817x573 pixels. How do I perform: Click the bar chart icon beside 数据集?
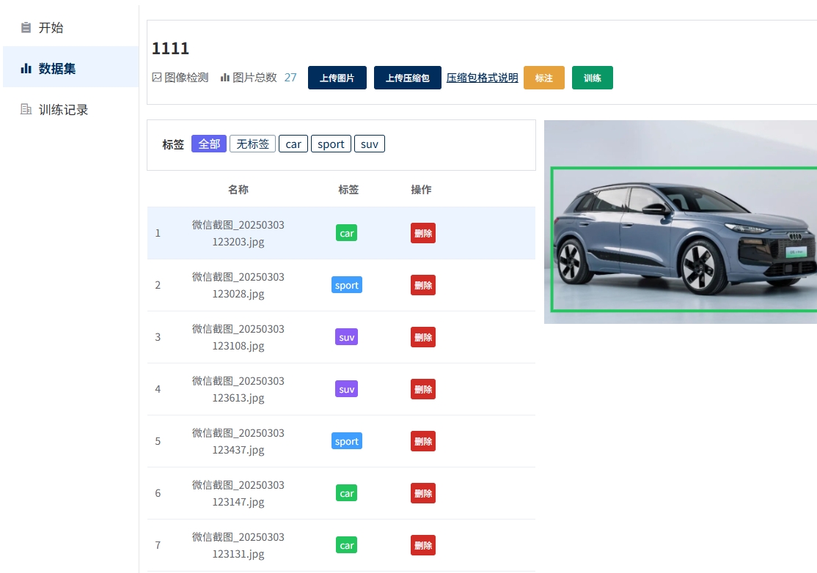click(26, 69)
